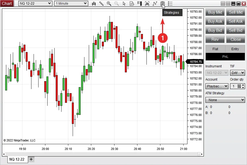The width and height of the screenshot is (247, 165).
Task: Expand the NQ 12-22 instrument selector
Action: (34, 4)
